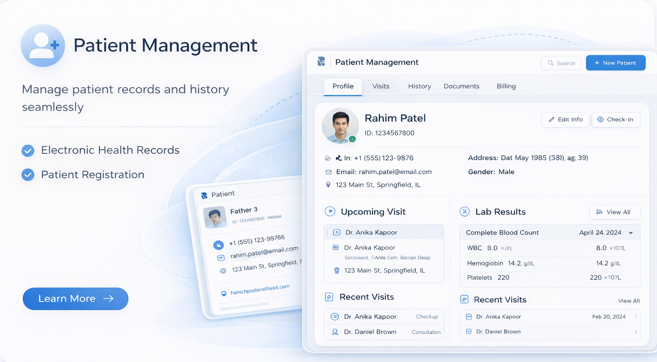
Task: Click the New Patient button
Action: tap(616, 63)
